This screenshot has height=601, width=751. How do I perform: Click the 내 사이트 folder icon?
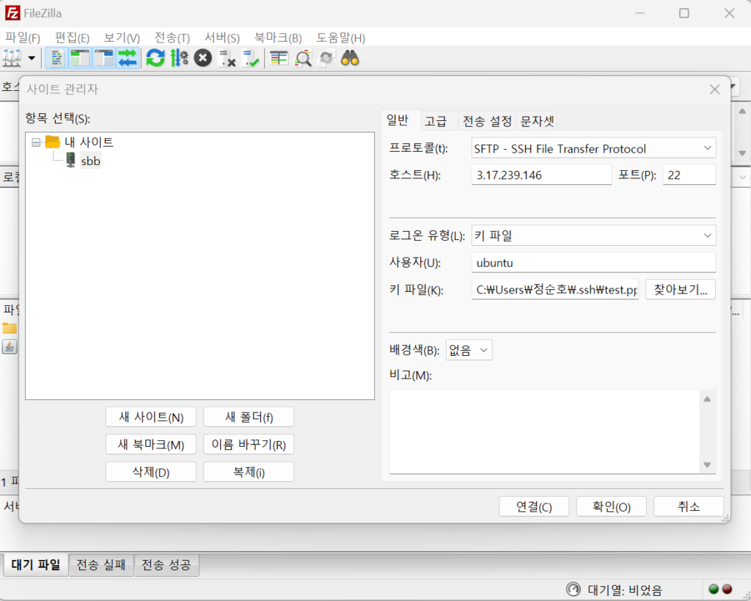click(x=52, y=142)
